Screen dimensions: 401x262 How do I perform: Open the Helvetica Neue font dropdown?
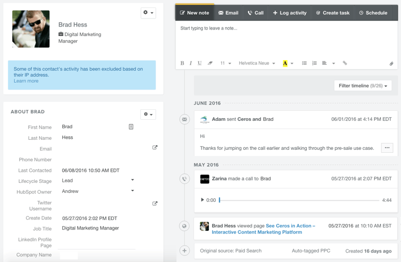point(257,64)
